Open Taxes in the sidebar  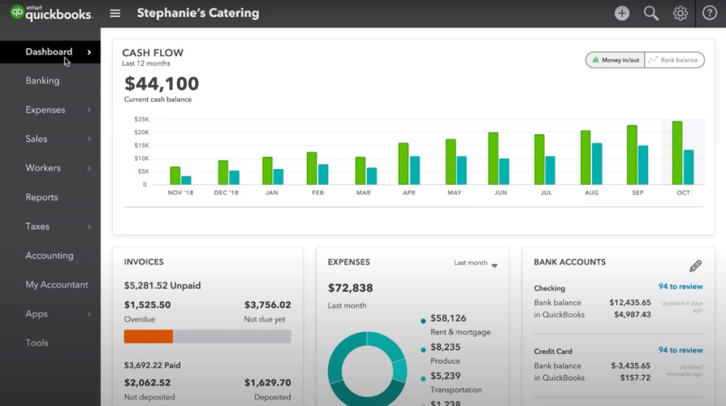pyautogui.click(x=37, y=226)
